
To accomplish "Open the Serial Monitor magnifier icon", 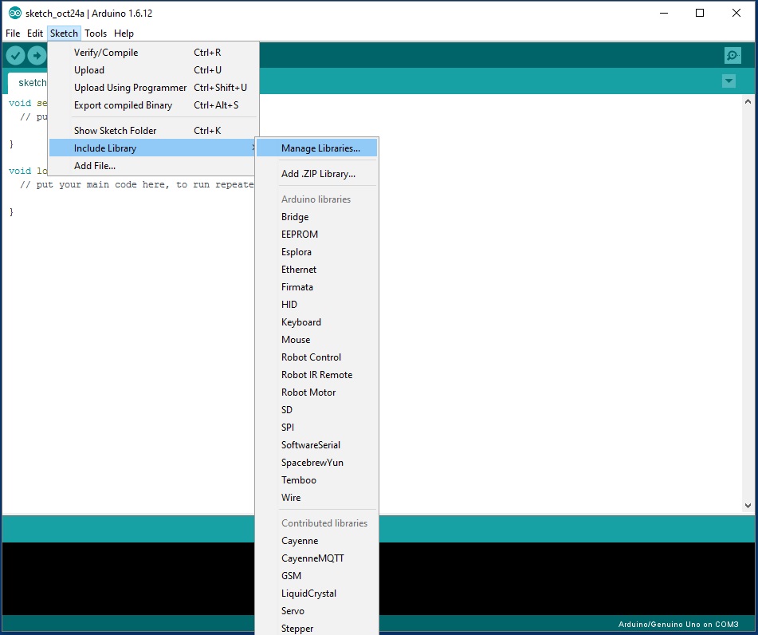I will click(732, 56).
